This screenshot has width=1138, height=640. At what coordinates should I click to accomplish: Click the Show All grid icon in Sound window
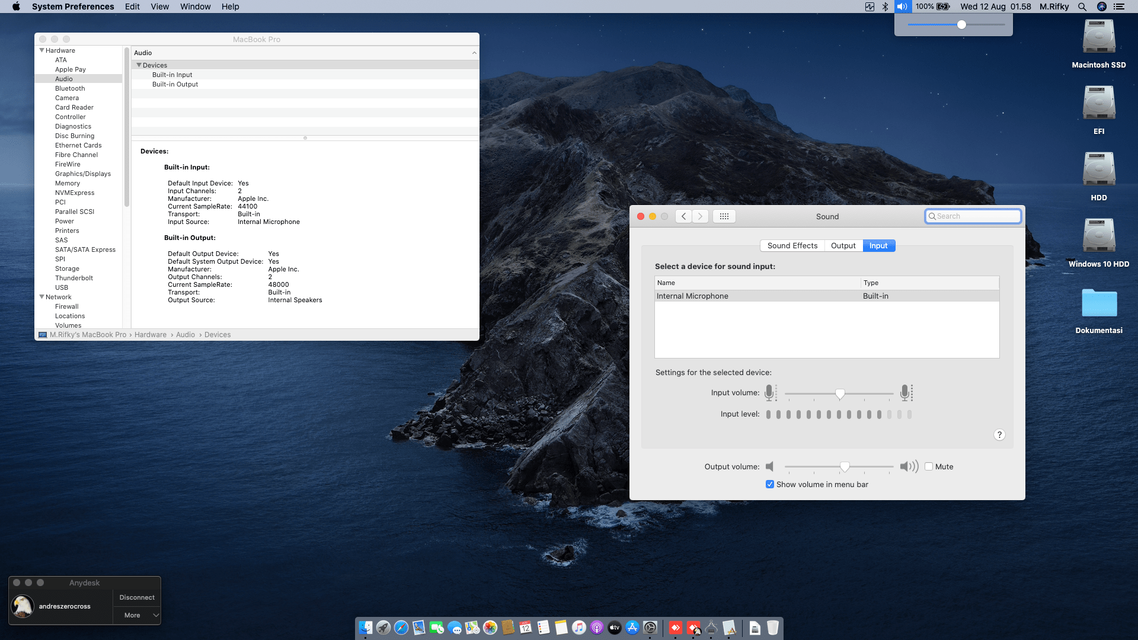[724, 216]
